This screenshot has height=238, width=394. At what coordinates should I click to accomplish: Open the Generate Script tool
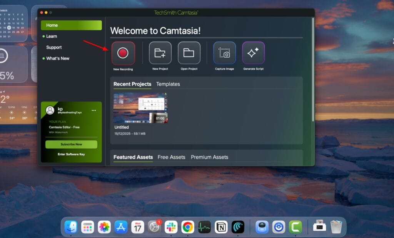point(253,53)
